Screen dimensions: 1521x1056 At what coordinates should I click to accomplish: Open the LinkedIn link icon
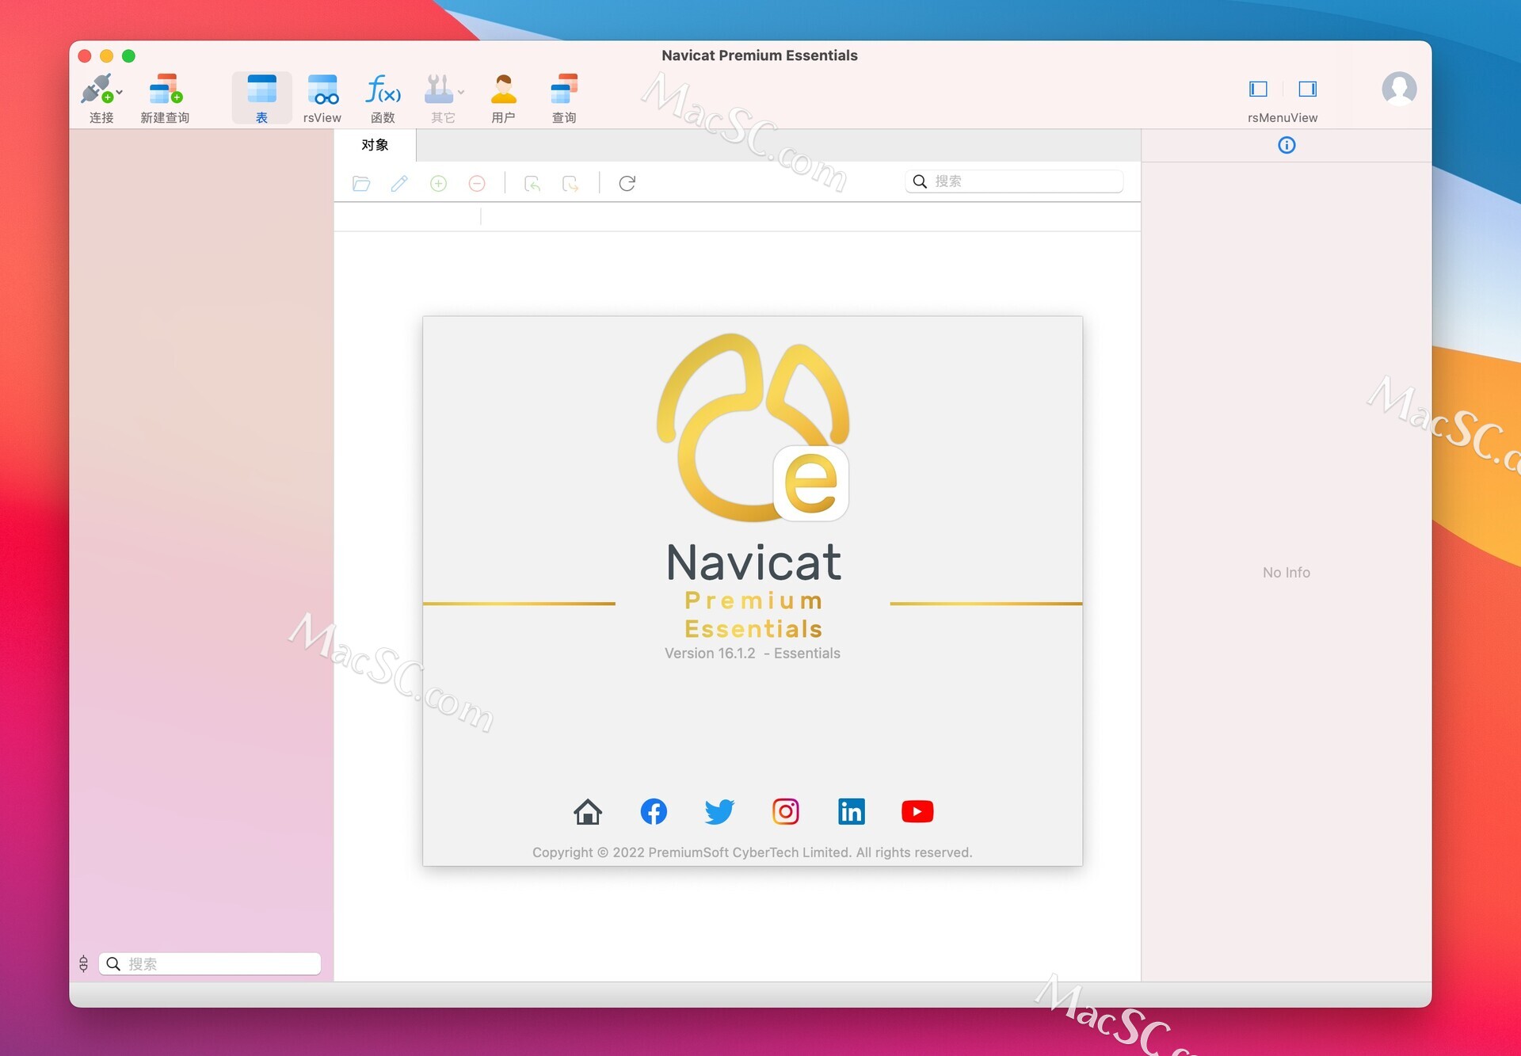[x=852, y=811]
